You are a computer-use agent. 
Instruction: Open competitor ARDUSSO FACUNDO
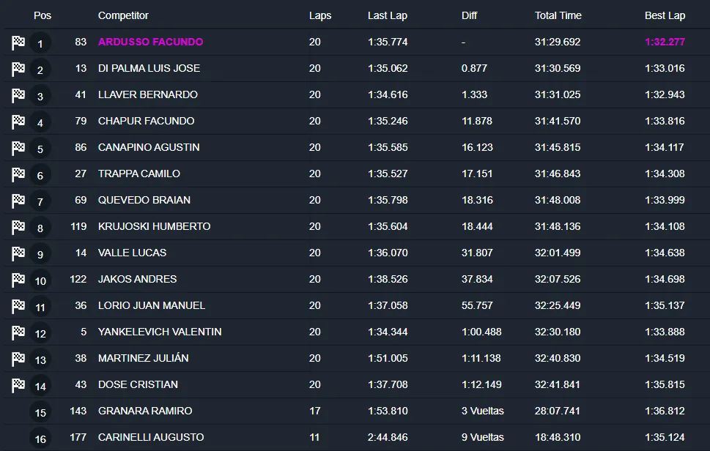point(150,42)
